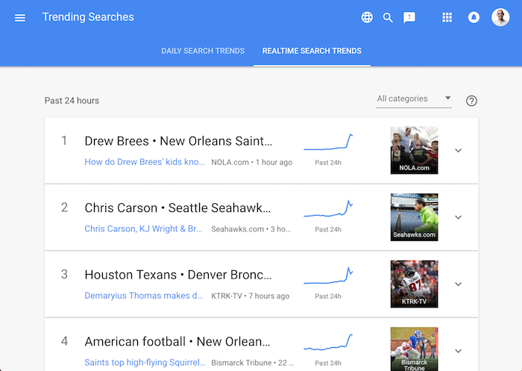This screenshot has height=371, width=522.
Task: Click the Bismarck Tribune thumbnail image
Action: coord(414,349)
